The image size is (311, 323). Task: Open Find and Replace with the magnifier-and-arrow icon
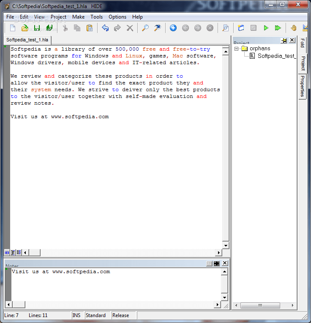point(158,28)
